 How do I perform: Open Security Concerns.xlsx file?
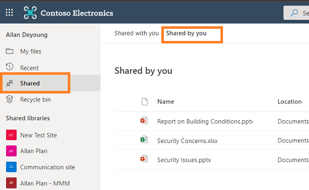click(188, 141)
